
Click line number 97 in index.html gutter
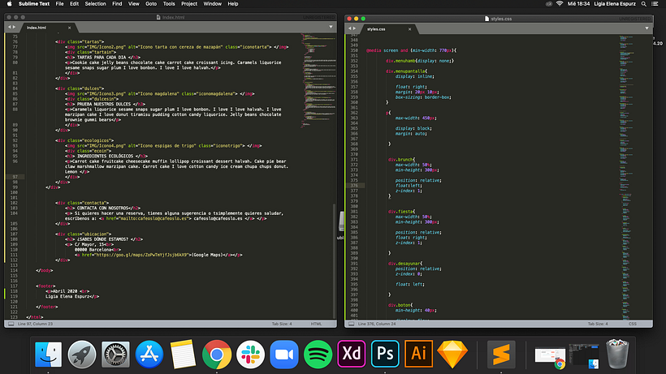(x=15, y=177)
